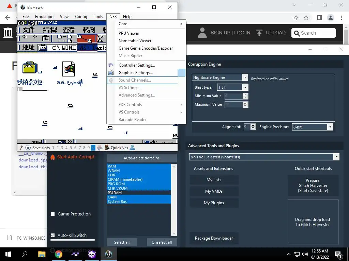Click the Alignment spinner arrows

(253, 127)
